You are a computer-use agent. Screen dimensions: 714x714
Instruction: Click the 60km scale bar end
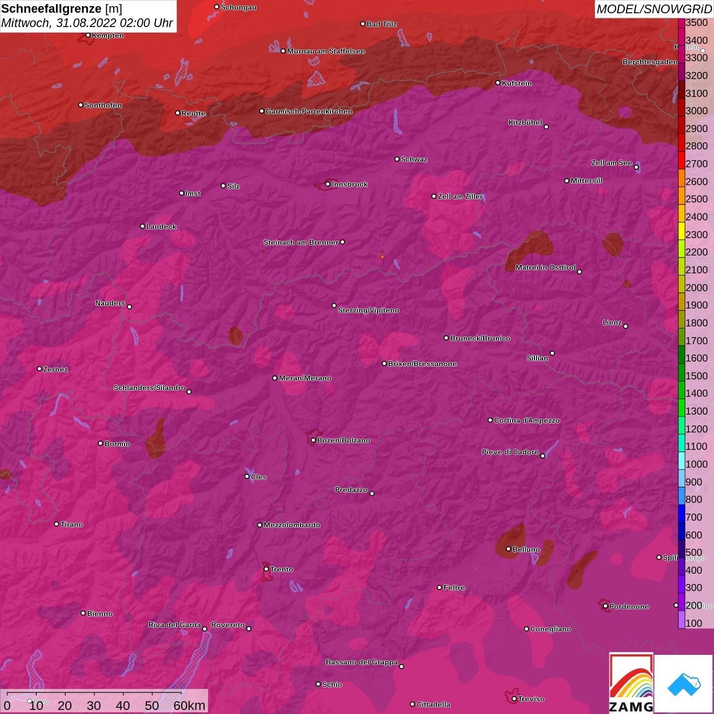pyautogui.click(x=182, y=694)
